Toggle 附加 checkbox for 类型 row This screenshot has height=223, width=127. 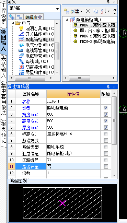point(106,108)
